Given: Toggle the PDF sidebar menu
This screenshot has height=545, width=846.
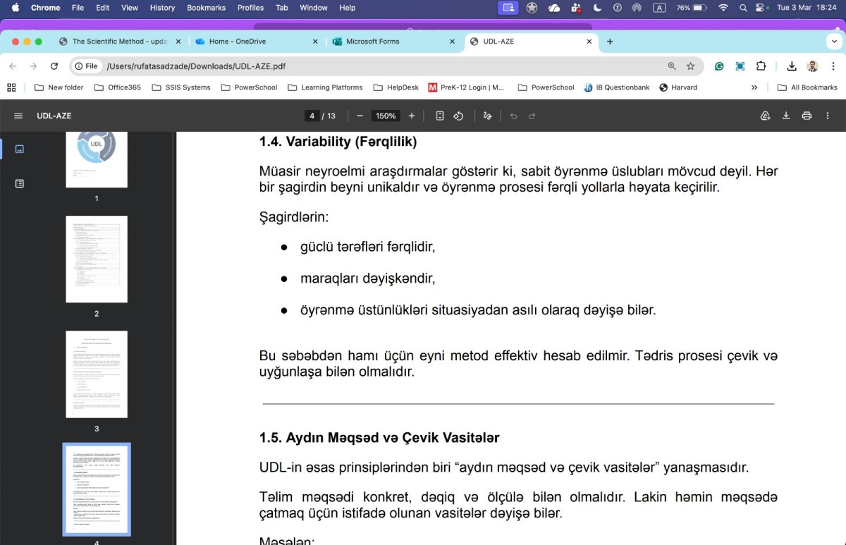Looking at the screenshot, I should click(18, 116).
